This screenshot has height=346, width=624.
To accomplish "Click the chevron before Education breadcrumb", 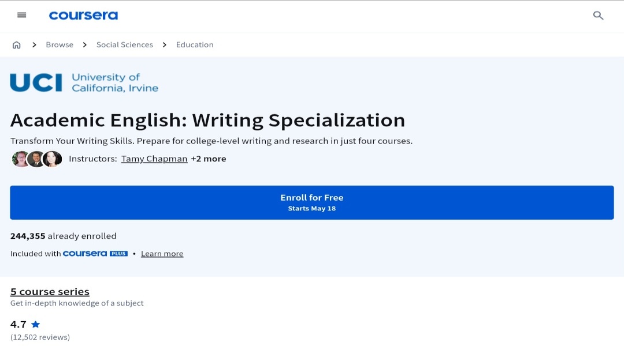I will coord(164,45).
